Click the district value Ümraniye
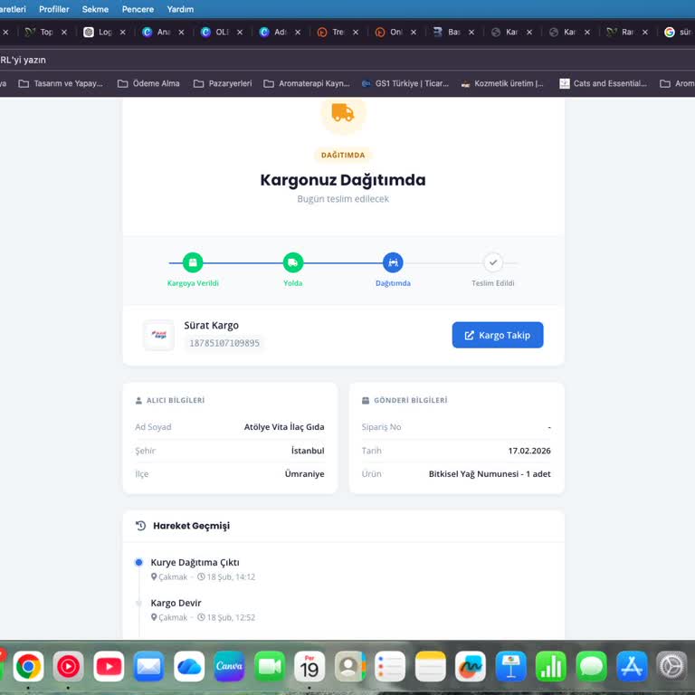695x695 pixels. (304, 474)
